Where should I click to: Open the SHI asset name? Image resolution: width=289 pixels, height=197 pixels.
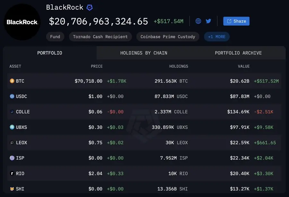20,189
